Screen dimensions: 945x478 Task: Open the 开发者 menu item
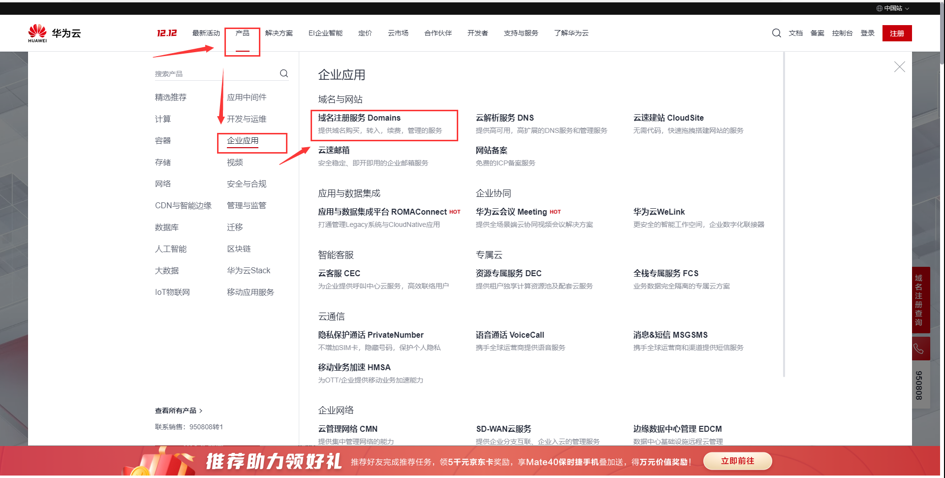point(478,33)
